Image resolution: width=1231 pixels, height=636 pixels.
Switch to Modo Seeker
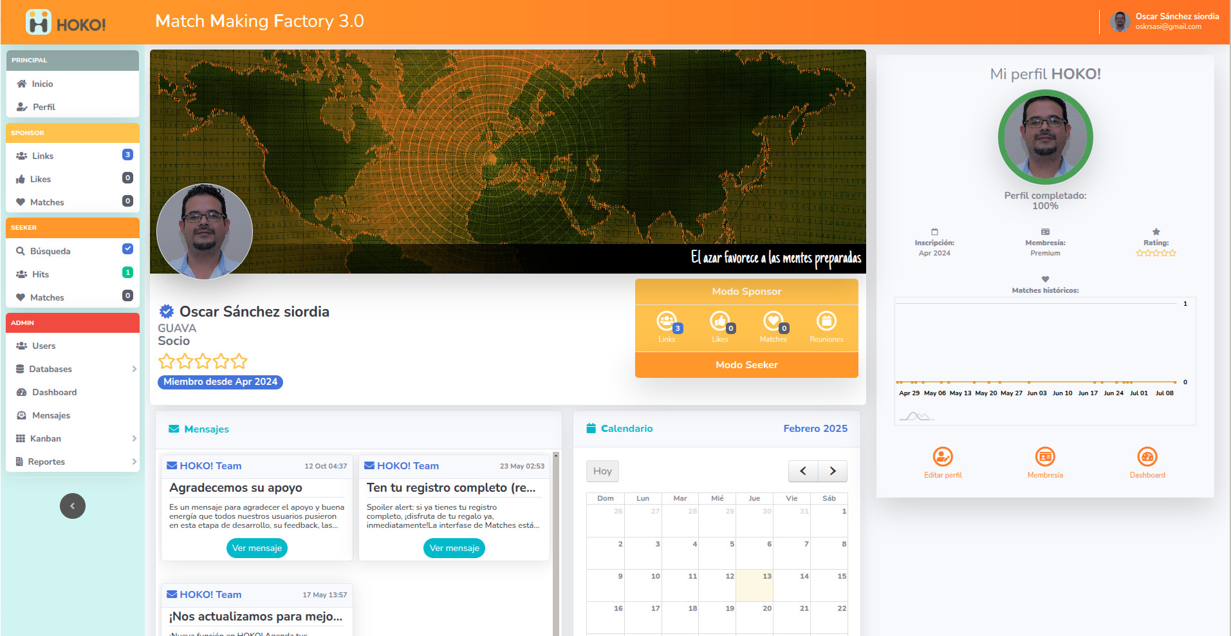746,365
